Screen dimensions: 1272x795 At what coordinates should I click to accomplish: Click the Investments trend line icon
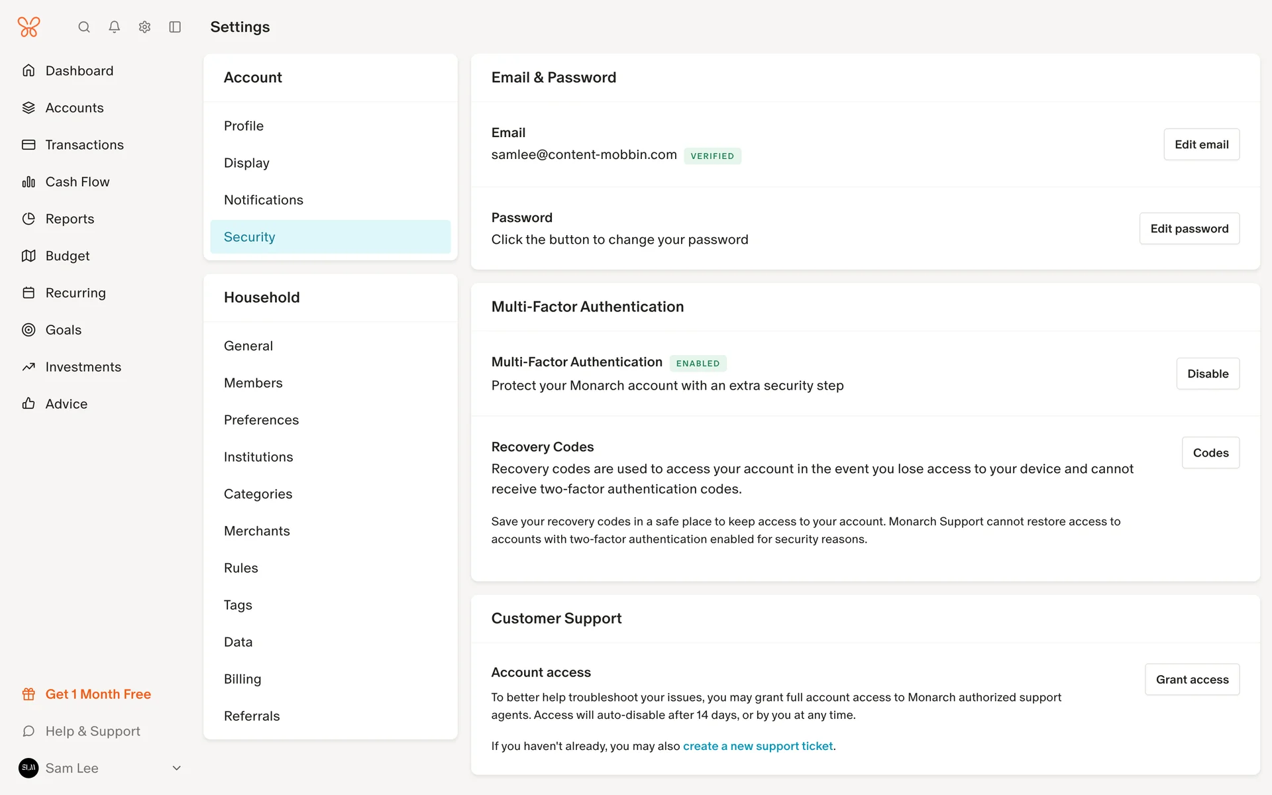[x=28, y=367]
